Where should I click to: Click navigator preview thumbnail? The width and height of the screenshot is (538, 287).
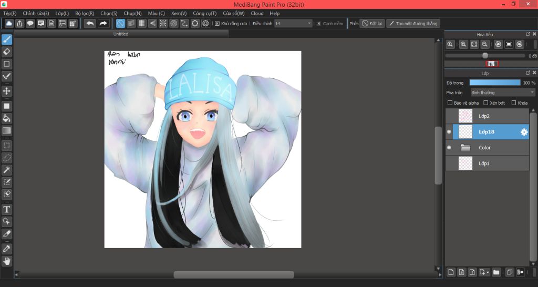(492, 64)
